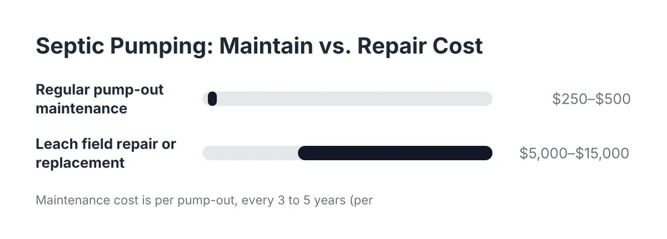Click the maintenance cost footnote text

[x=204, y=200]
